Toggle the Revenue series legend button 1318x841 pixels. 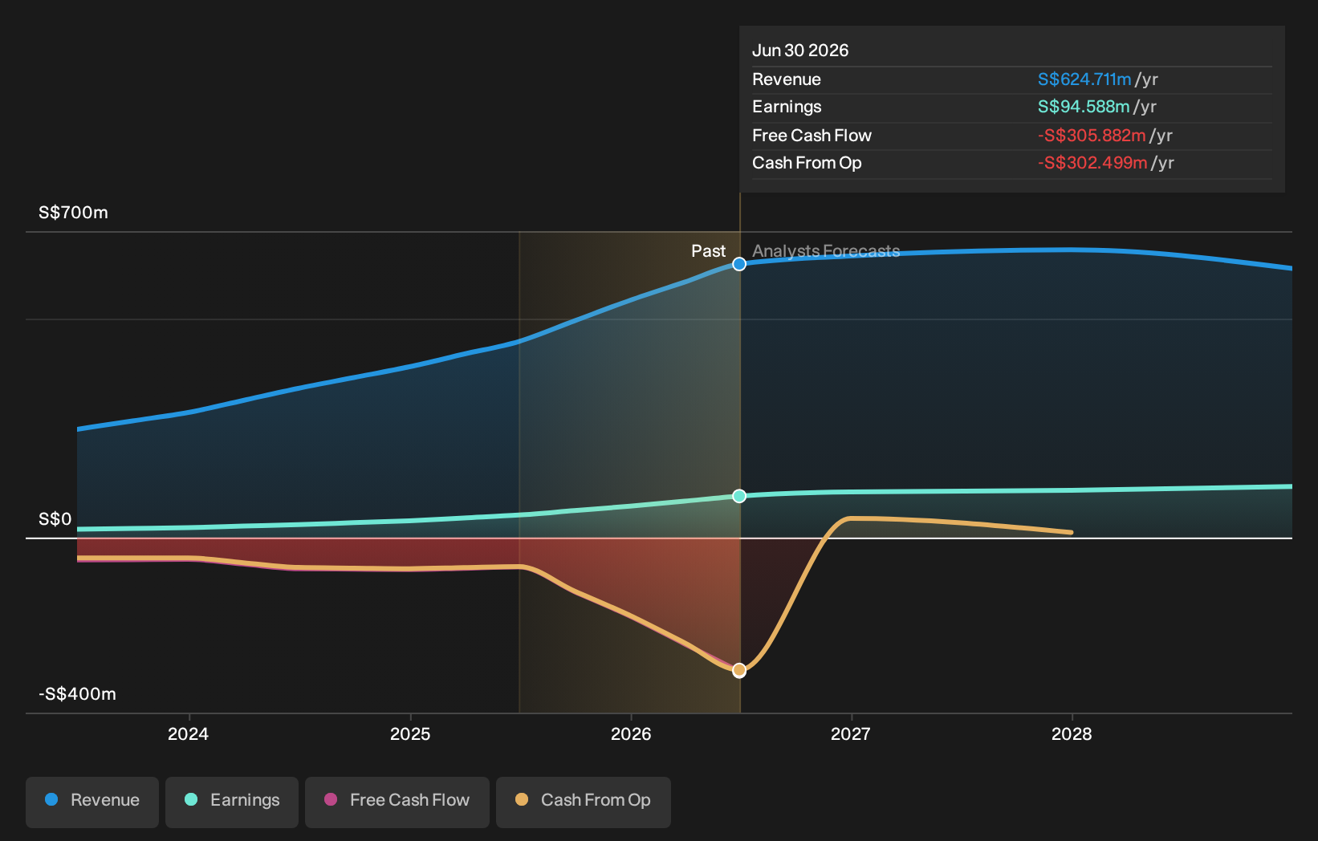point(92,802)
